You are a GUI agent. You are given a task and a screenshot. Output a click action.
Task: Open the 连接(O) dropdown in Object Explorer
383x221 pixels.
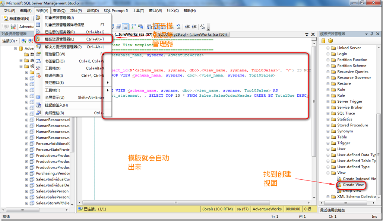point(10,41)
